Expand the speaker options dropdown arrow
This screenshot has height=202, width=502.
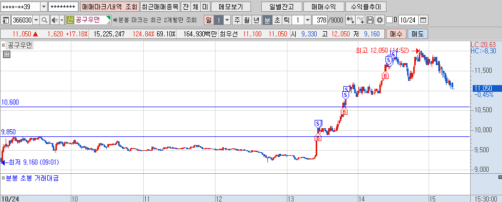point(62,20)
